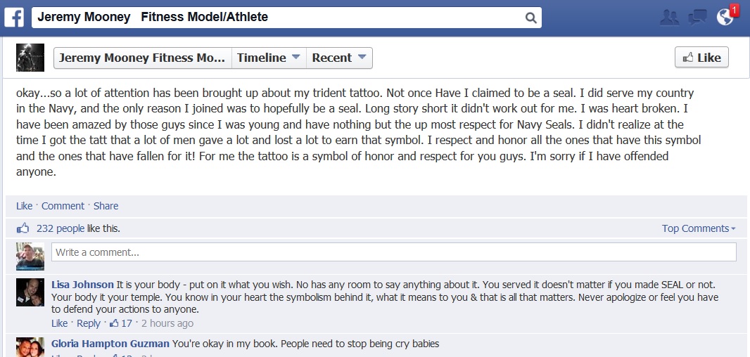Click the page profile picture thumbnail
This screenshot has height=357, width=750.
(30, 58)
